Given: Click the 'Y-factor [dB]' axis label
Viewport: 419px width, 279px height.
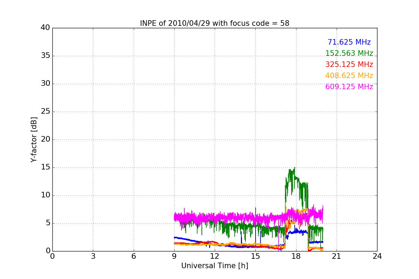Looking at the screenshot, I should click(34, 139).
